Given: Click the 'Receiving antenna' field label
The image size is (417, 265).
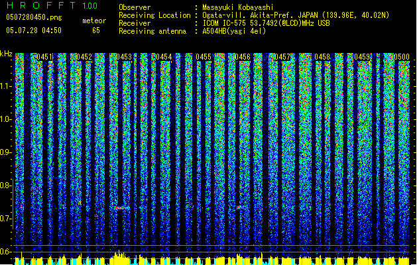Looking at the screenshot, I should 152,31.
